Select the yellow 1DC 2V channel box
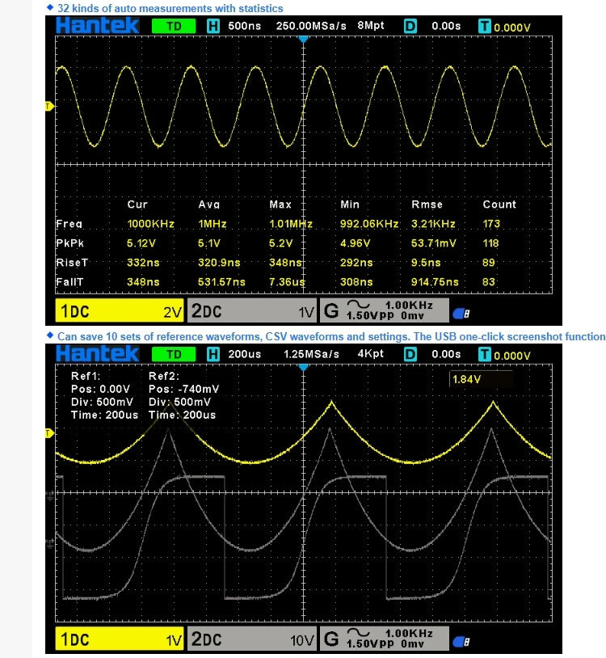This screenshot has width=606, height=658. pos(119,311)
